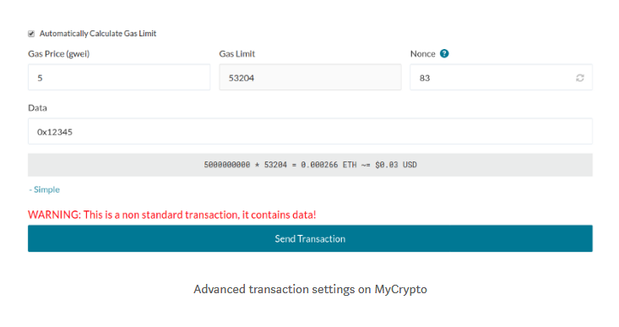This screenshot has width=619, height=327.
Task: Click the Gas Price (gwei) label
Action: (59, 54)
